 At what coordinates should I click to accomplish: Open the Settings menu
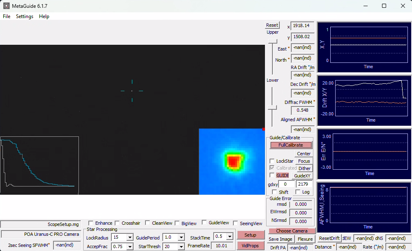pos(25,16)
